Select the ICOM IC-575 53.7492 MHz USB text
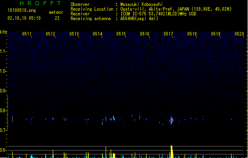248x158 pixels. click(158, 14)
